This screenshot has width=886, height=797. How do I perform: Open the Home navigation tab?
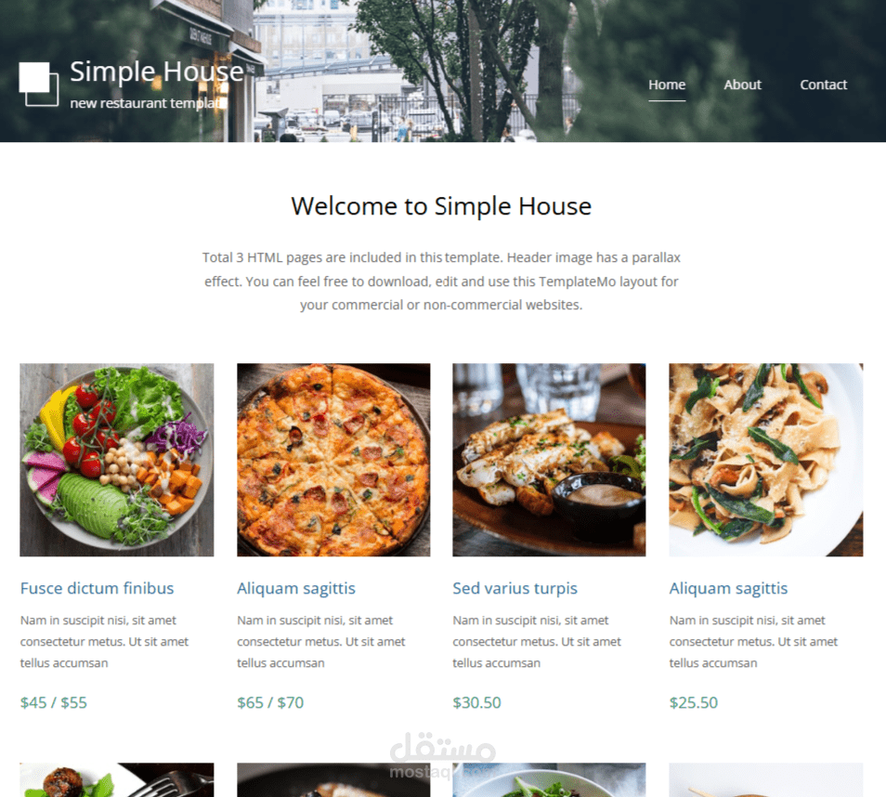coord(667,85)
